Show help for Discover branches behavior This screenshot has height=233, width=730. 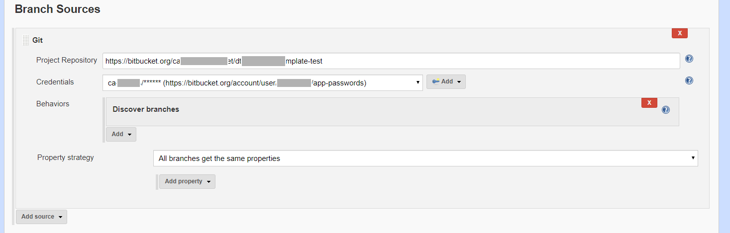point(666,110)
